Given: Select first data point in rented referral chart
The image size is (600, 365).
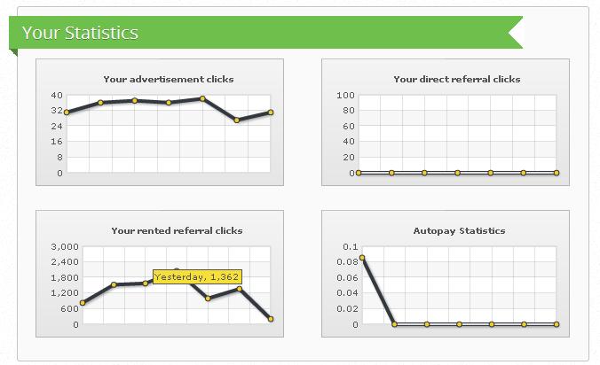Looking at the screenshot, I should 83,303.
